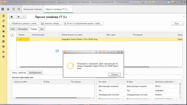Open the hamburger main menu in the sidebar
This screenshot has width=187, height=105.
pos(4,16)
